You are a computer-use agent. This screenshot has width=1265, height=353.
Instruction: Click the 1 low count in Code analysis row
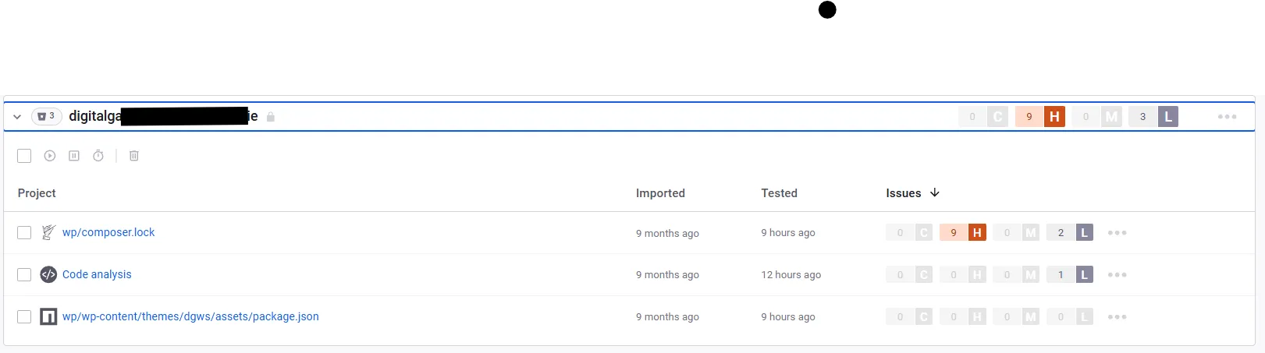(x=1061, y=274)
